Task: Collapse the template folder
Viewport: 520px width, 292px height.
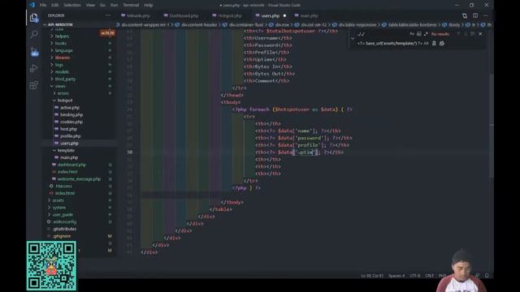Action: click(66, 150)
